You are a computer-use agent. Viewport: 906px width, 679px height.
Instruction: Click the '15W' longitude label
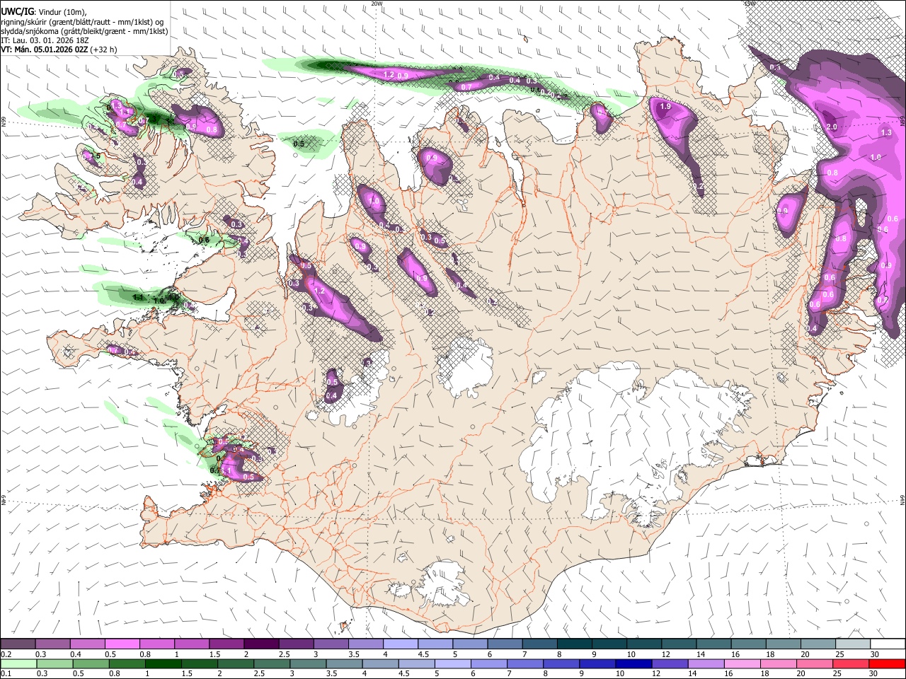750,4
